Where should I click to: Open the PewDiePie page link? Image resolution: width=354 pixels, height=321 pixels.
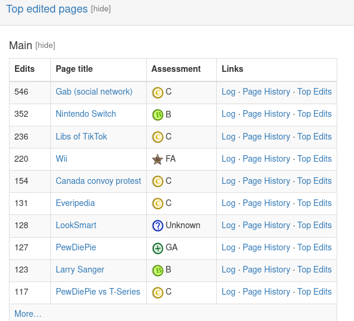pos(76,247)
